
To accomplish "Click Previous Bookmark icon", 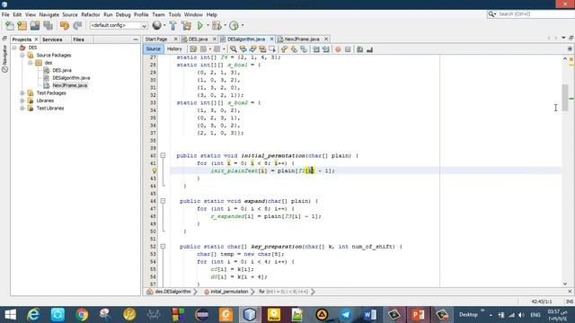I will (x=284, y=49).
